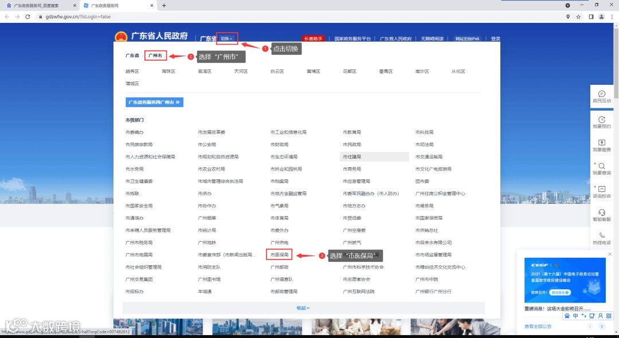Click the IME punctuation mode icon
619x338 pixels.
coord(584,316)
